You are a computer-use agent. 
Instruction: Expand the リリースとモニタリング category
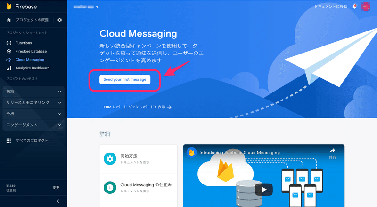click(x=33, y=102)
